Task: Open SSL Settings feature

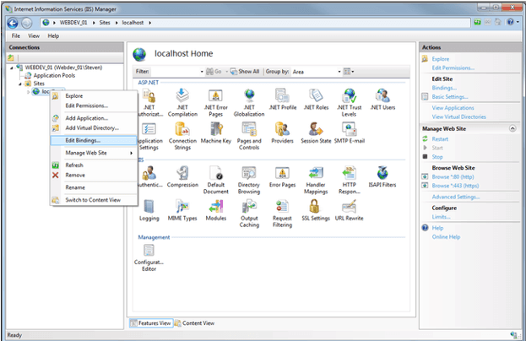Action: click(x=316, y=210)
